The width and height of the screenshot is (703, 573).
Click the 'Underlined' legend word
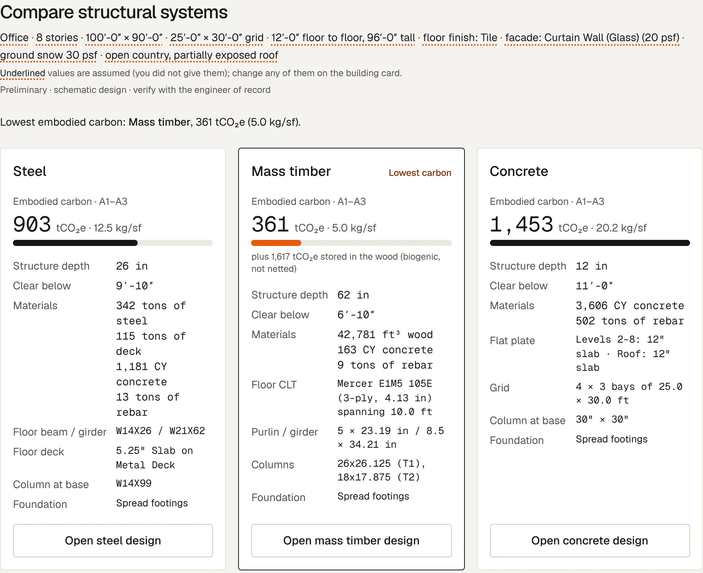pos(22,73)
